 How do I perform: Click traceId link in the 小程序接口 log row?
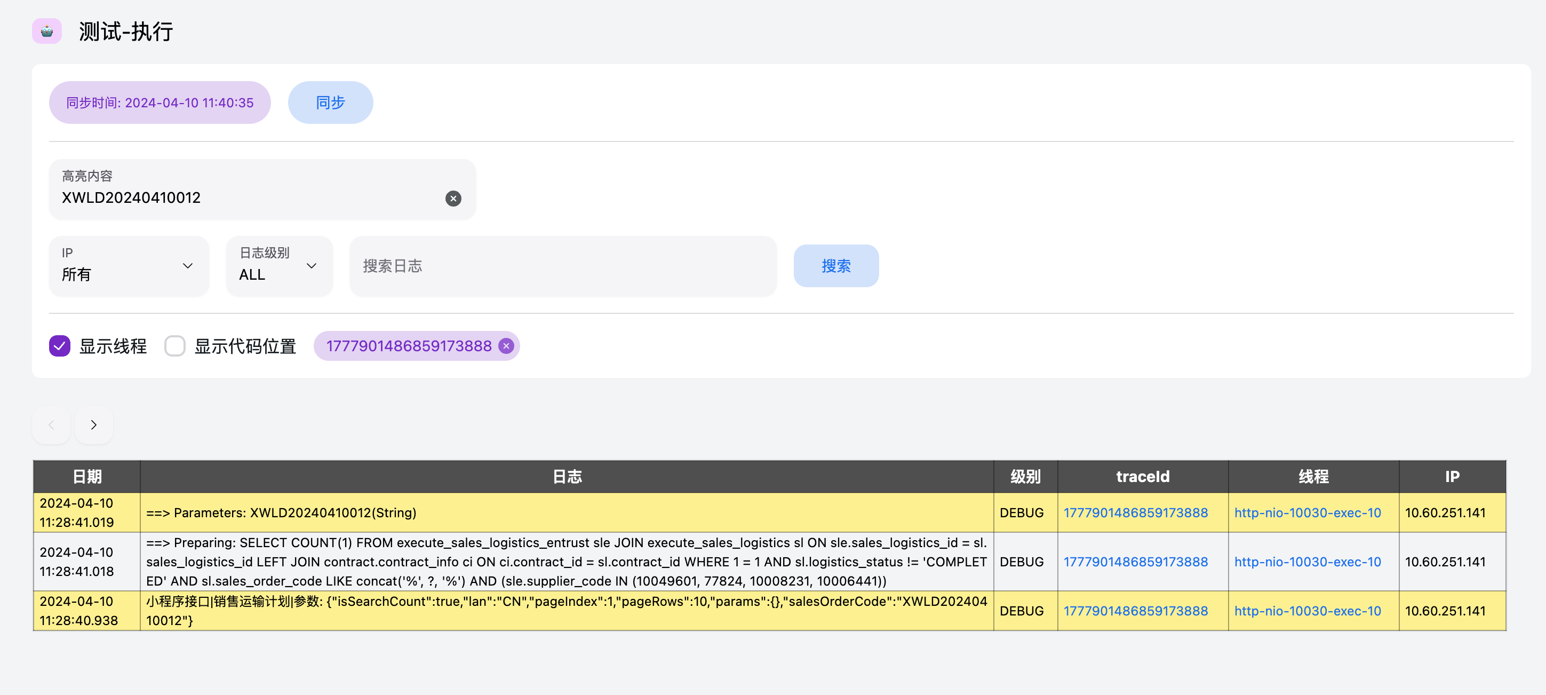tap(1135, 610)
